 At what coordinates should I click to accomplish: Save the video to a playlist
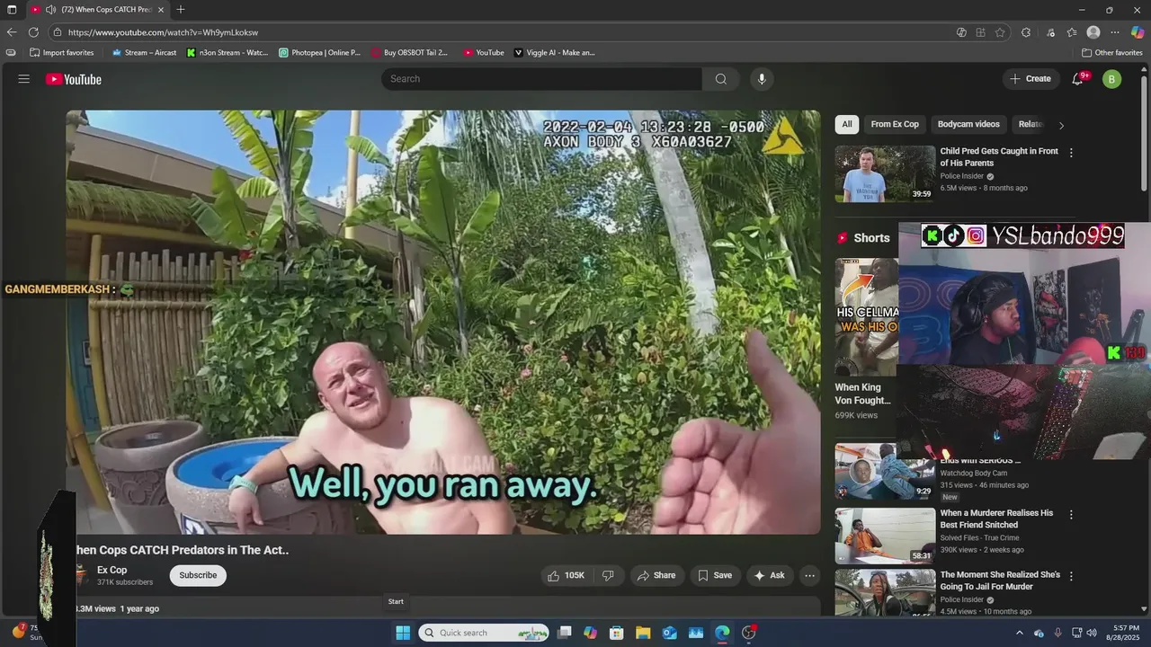coord(715,575)
